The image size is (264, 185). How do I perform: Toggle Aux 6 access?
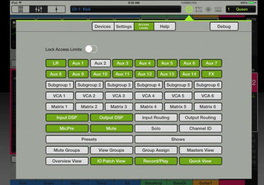(189, 63)
